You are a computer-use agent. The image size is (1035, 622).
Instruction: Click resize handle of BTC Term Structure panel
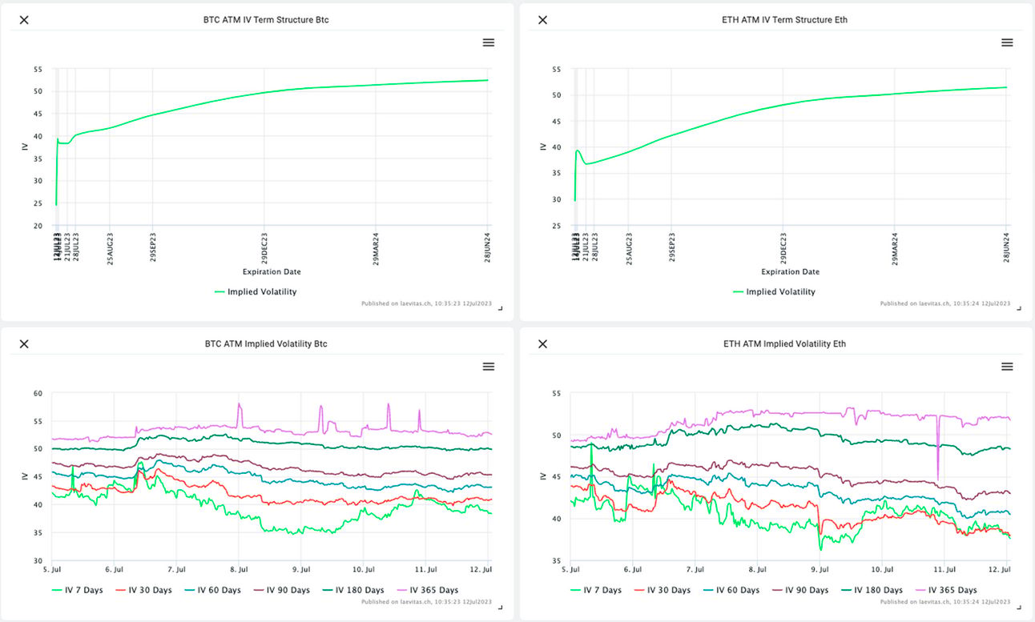tap(501, 307)
